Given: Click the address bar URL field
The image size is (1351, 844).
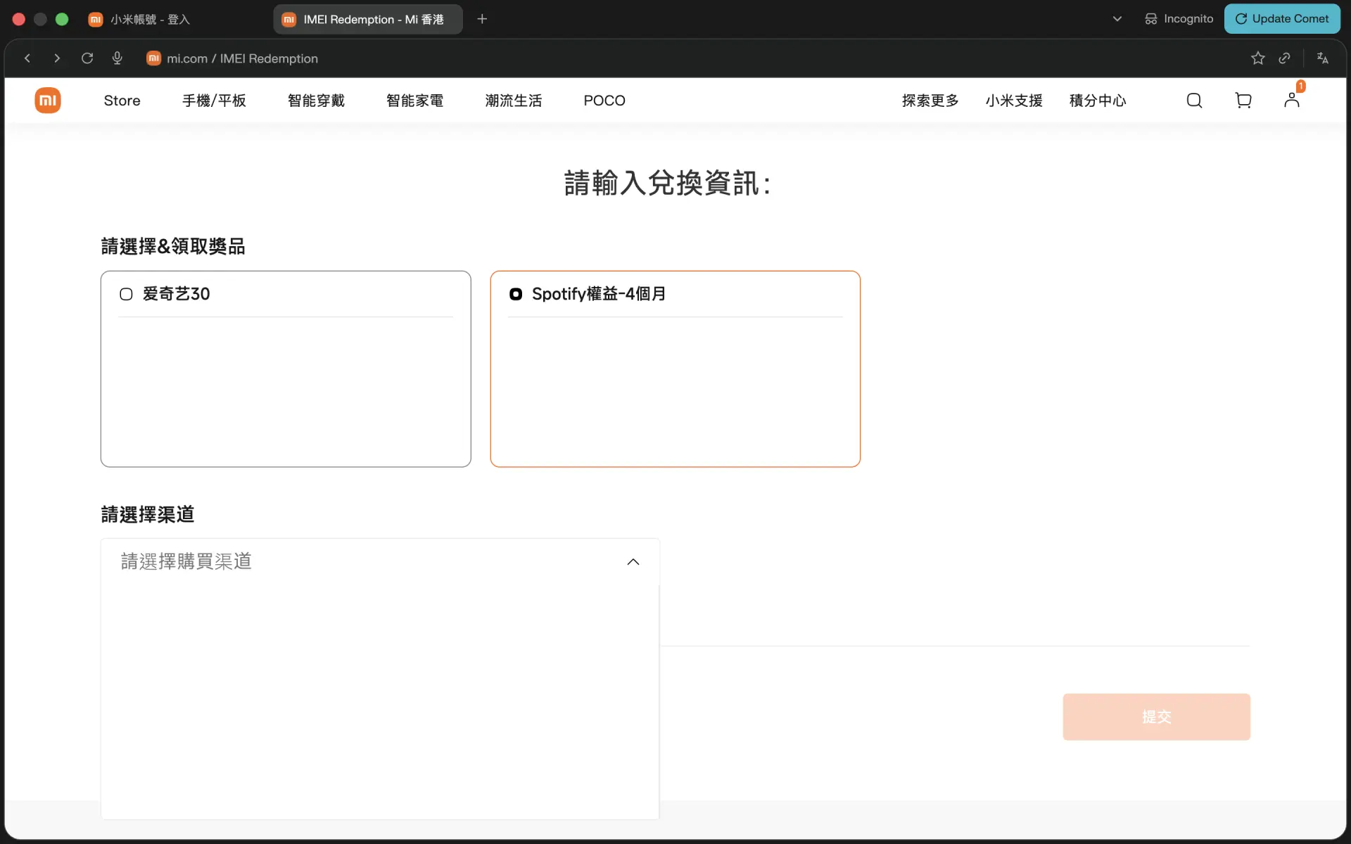Looking at the screenshot, I should [x=242, y=58].
